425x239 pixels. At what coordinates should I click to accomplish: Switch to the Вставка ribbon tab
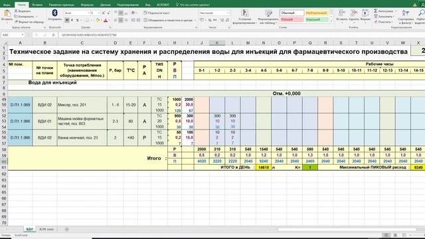37,5
